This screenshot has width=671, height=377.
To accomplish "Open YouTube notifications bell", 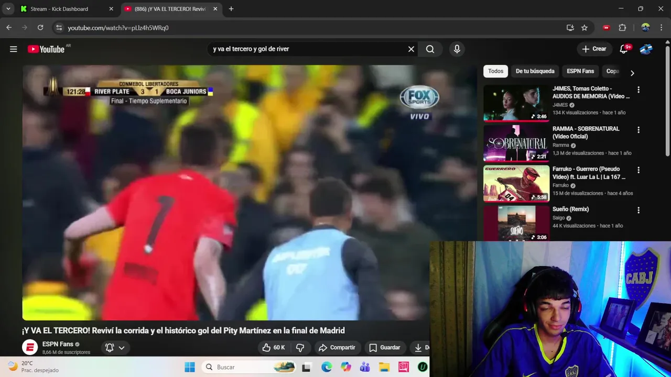I will (624, 49).
